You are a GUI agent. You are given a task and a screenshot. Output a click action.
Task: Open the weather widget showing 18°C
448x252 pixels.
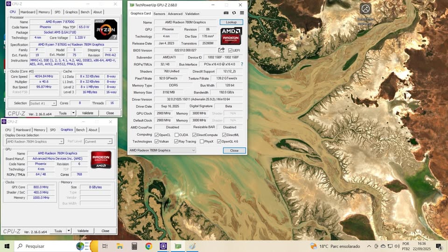pyautogui.click(x=335, y=246)
